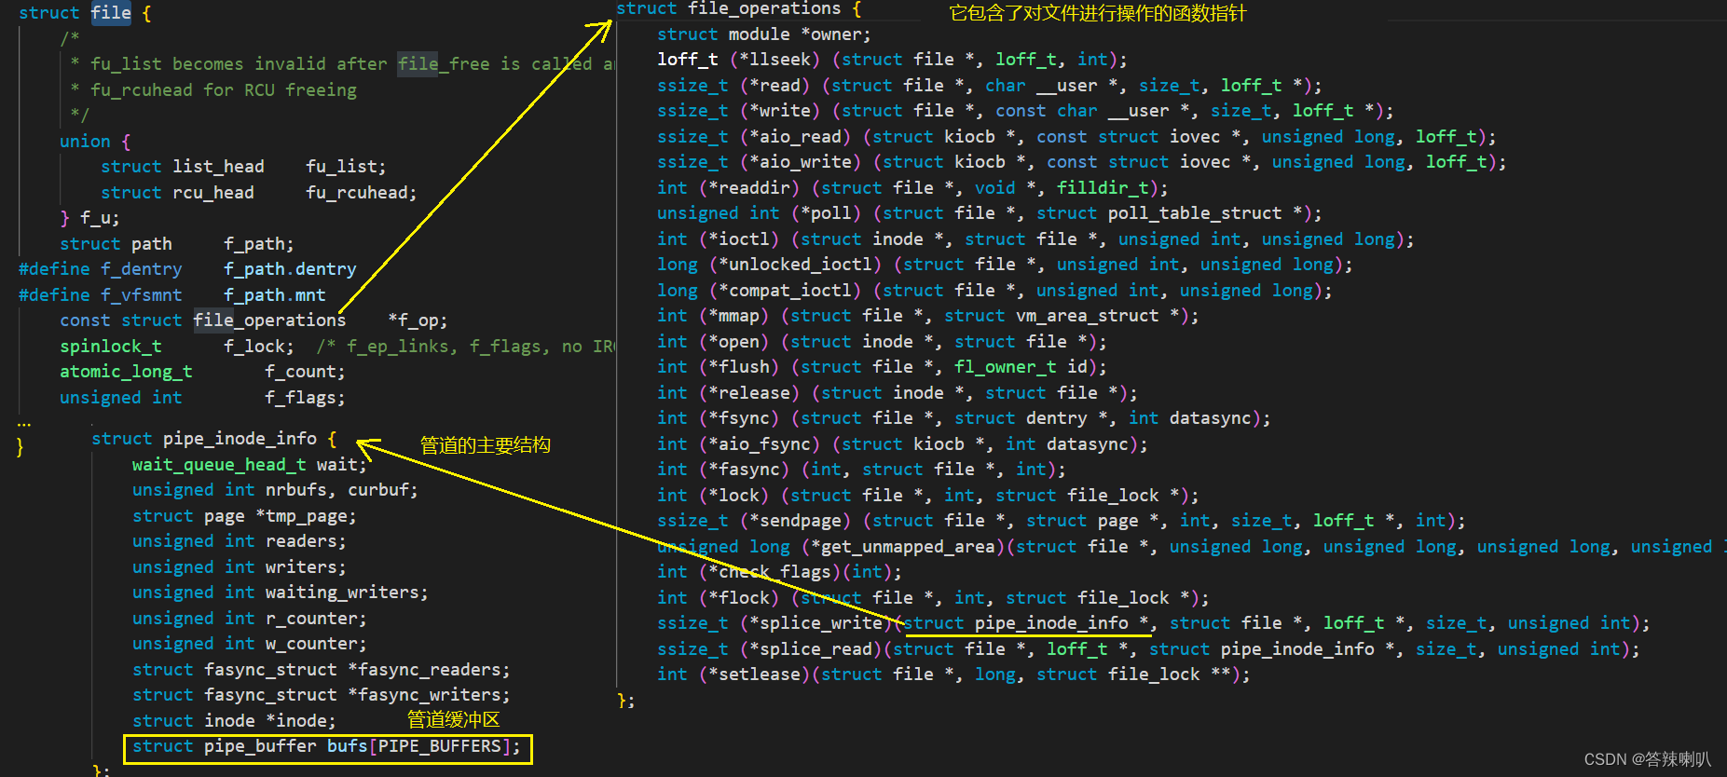Click the 'fu_list becomes invalid' comment line
Screen dimensions: 1727x777
[343, 64]
